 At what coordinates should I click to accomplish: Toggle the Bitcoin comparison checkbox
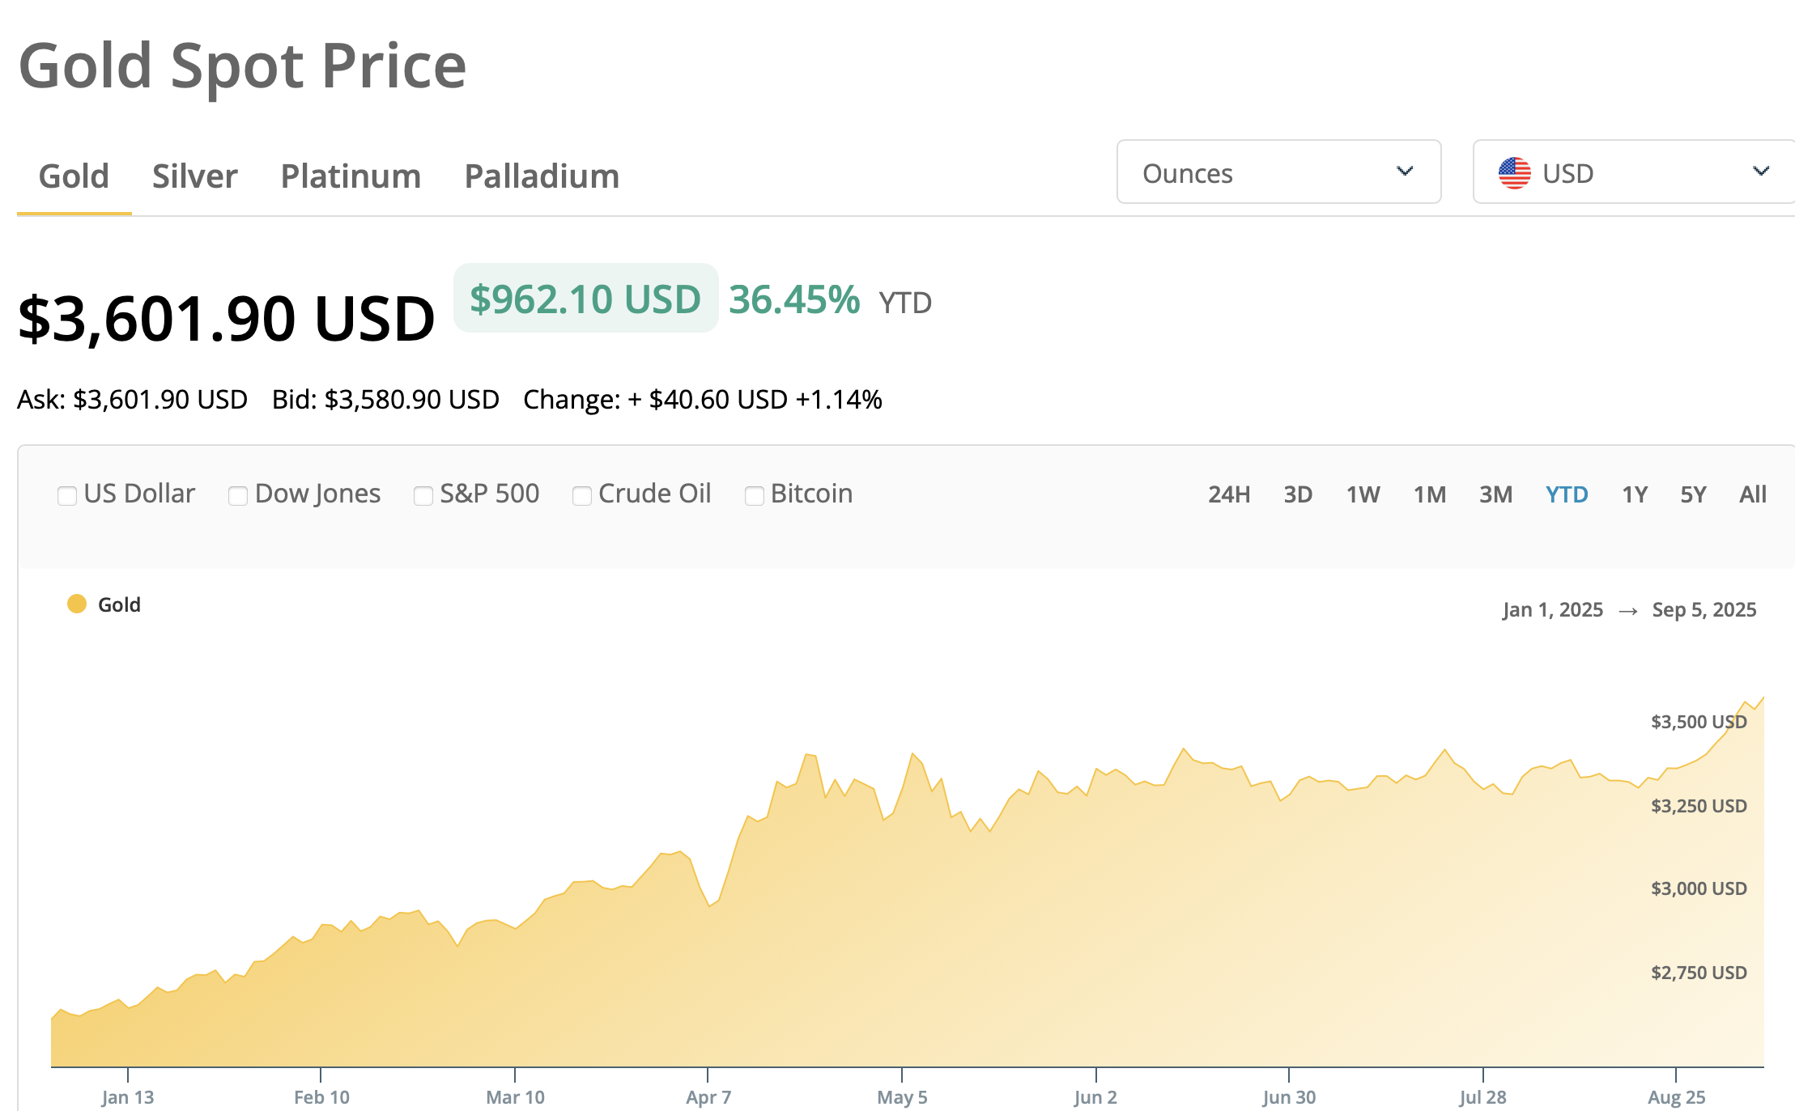coord(754,494)
